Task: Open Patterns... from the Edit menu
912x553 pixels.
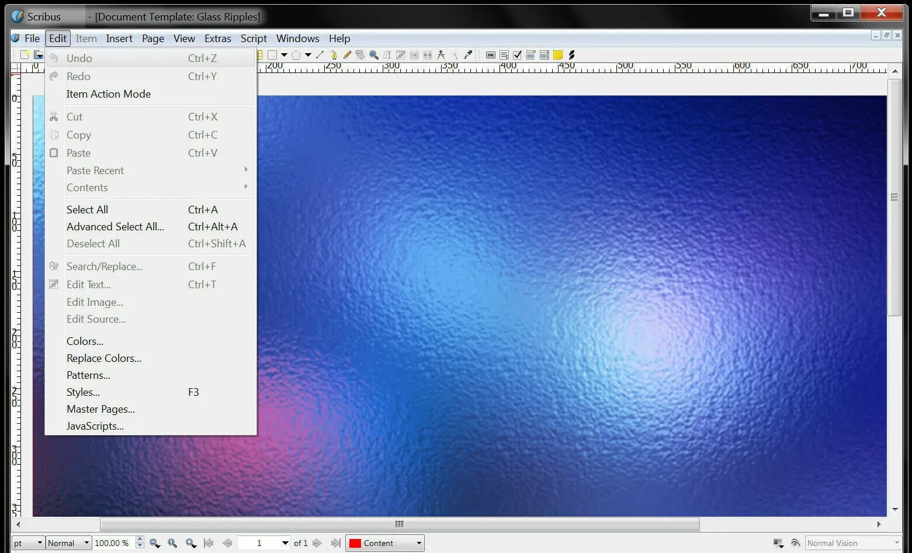Action: point(151,375)
